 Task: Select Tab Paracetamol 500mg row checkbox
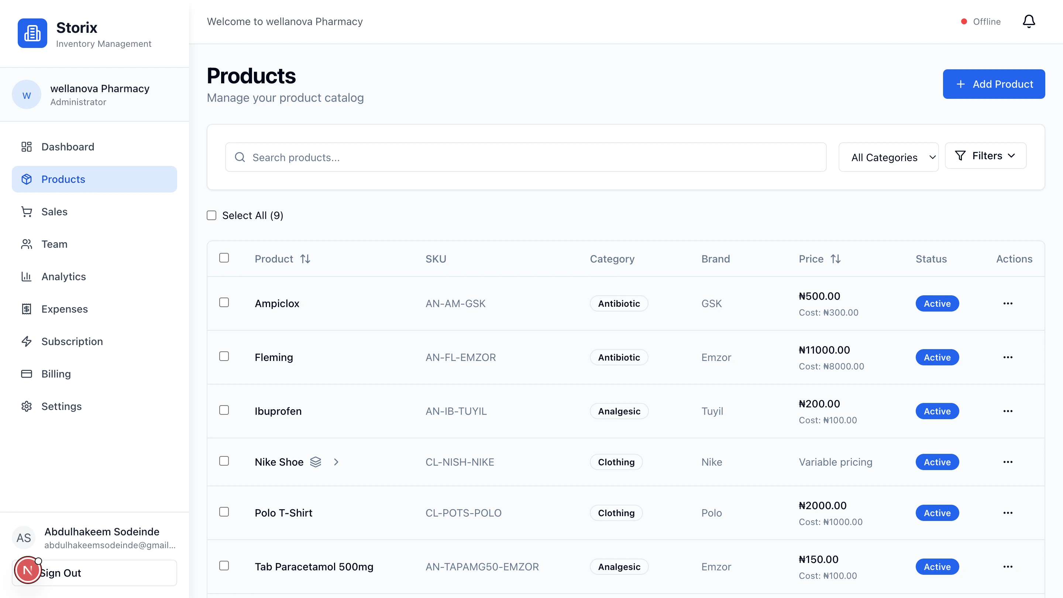click(224, 566)
